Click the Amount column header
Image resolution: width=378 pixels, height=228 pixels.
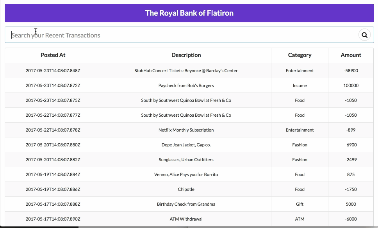pyautogui.click(x=351, y=55)
